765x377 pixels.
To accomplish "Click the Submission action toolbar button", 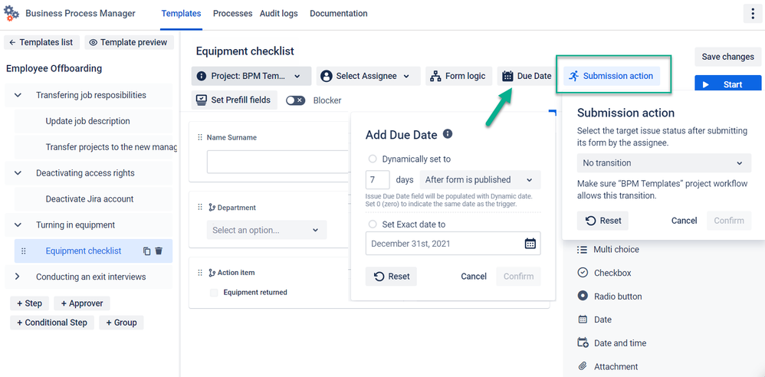I will [612, 76].
